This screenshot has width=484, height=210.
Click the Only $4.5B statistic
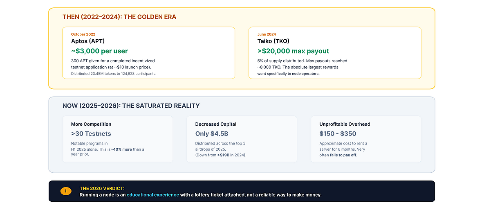pos(212,133)
